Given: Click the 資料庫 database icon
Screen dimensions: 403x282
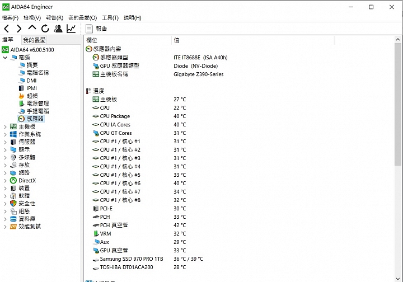Looking at the screenshot, I should tap(13, 219).
